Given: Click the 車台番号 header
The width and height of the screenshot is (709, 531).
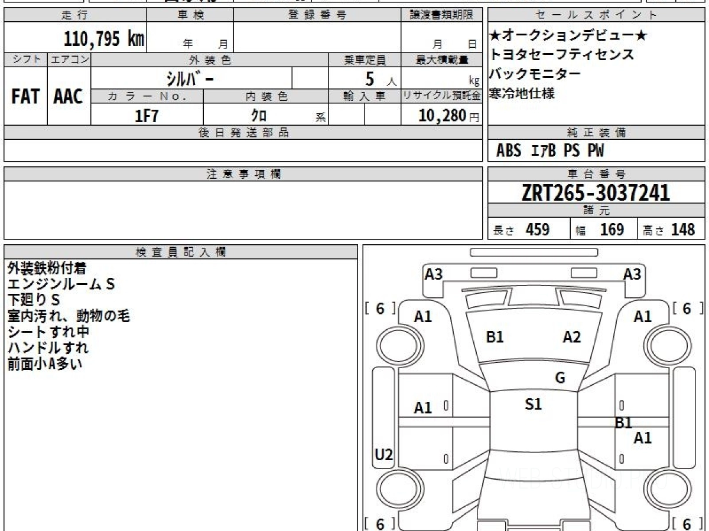Looking at the screenshot, I should click(x=597, y=174).
